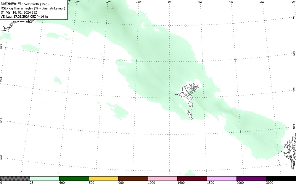Click the 14W longitude label
Image resolution: width=296 pixels, height=185 pixels.
(77, 2)
